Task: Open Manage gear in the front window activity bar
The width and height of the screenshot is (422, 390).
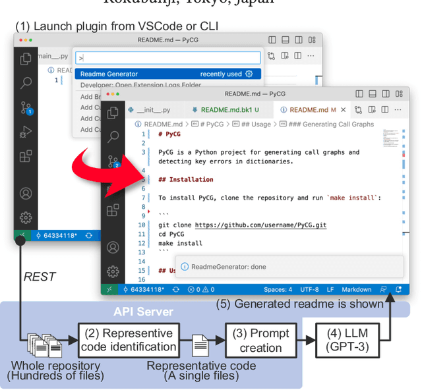Action: (113, 271)
